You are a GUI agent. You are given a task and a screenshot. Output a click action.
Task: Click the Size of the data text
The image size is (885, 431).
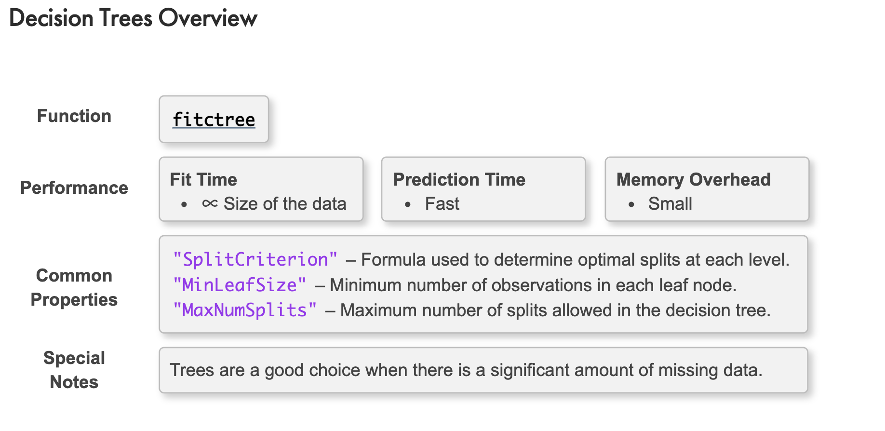pos(285,204)
